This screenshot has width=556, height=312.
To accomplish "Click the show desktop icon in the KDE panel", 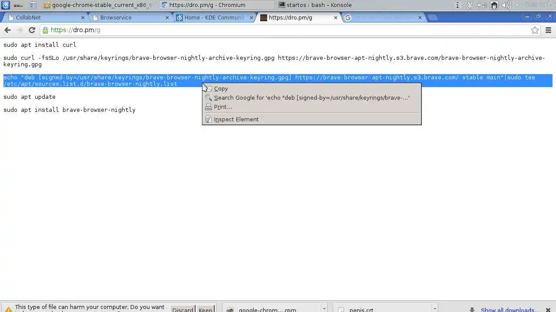I will (x=33, y=5).
